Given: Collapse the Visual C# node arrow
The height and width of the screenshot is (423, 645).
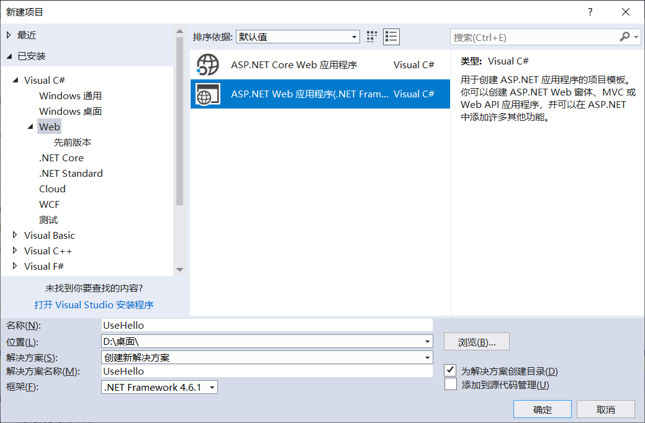Looking at the screenshot, I should pos(16,80).
